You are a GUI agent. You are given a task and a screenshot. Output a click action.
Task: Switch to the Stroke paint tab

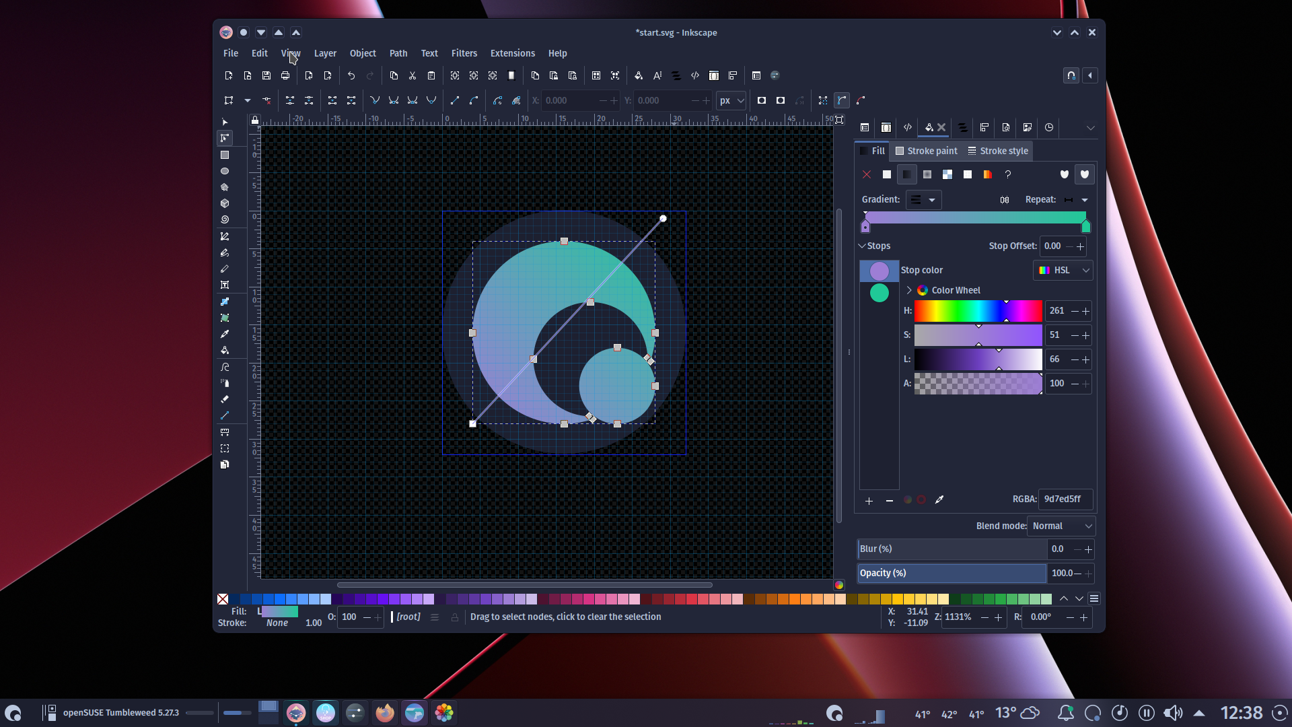click(x=926, y=151)
